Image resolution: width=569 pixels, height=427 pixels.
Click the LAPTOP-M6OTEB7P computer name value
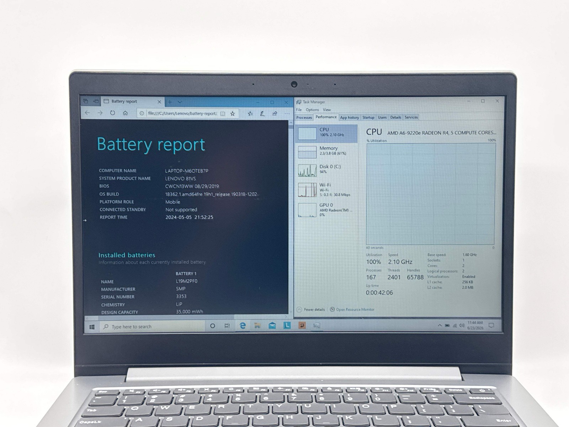[x=187, y=171]
